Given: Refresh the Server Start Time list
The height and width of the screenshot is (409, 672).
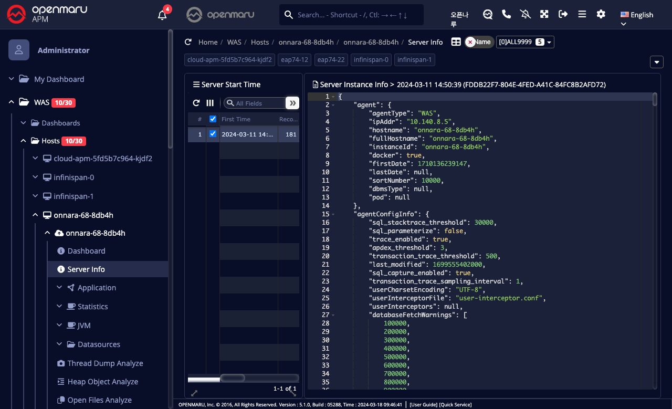Looking at the screenshot, I should coord(196,103).
